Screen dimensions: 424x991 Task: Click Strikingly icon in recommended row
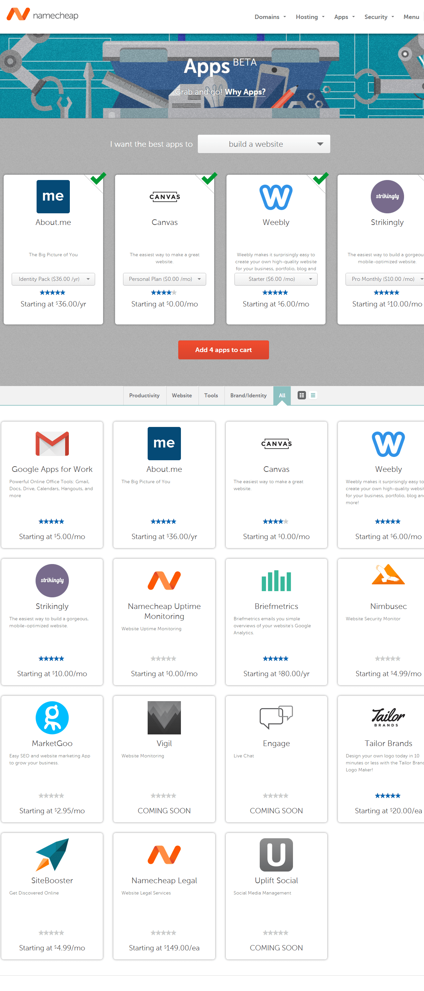(387, 197)
